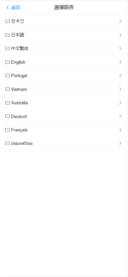This screenshot has width=128, height=277.
Task: Click the icon next to 日本語
Action: (x=7, y=35)
